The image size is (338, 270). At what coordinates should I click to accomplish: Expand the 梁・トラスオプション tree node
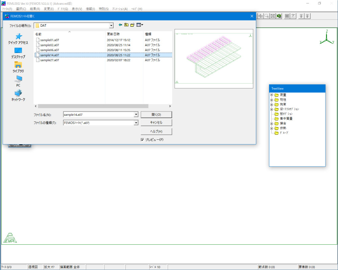pyautogui.click(x=272, y=109)
